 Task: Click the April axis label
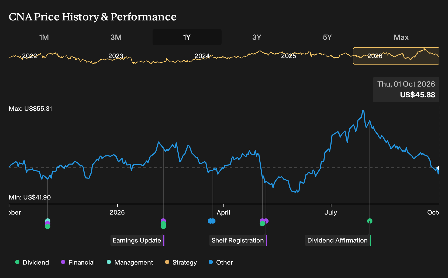pos(223,212)
